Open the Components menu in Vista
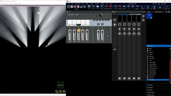This screenshot has width=171, height=96. tap(77, 4)
